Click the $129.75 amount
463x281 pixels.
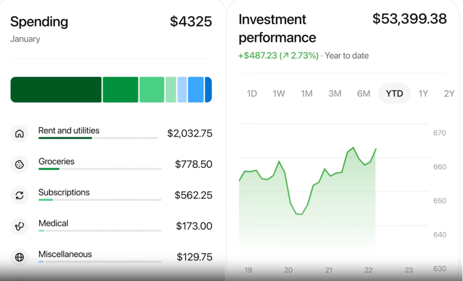coord(194,257)
